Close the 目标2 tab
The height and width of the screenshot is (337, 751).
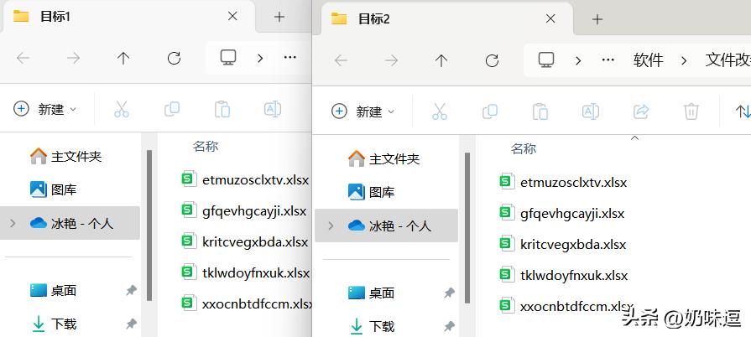click(550, 18)
